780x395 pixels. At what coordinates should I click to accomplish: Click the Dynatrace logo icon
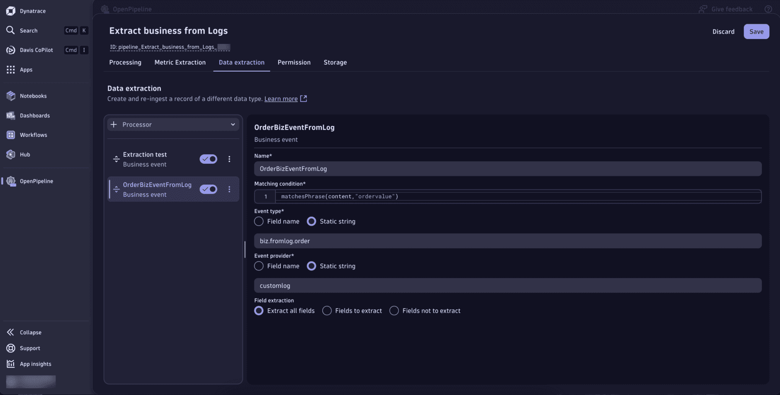click(x=11, y=11)
